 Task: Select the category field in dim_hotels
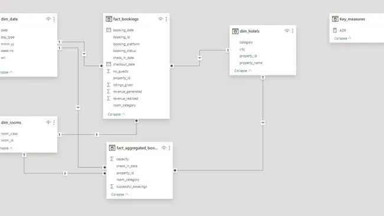tap(246, 42)
